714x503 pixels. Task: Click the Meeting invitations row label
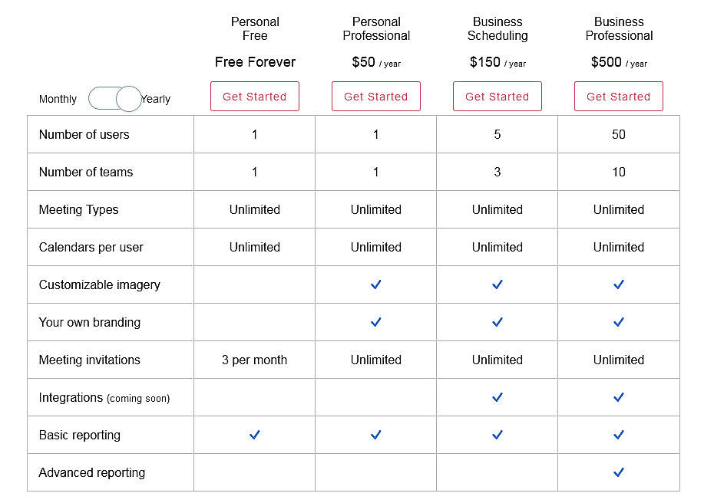pyautogui.click(x=86, y=360)
